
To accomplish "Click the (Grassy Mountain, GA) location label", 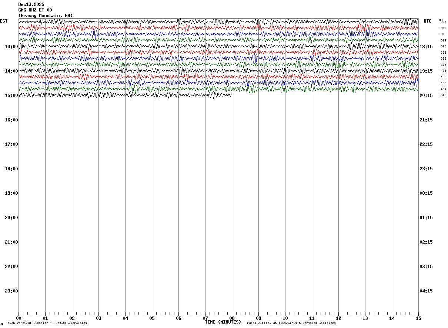I will (46, 16).
